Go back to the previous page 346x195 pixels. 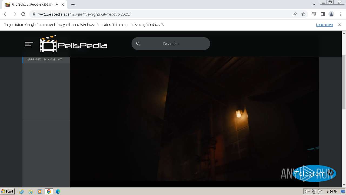tap(6, 14)
